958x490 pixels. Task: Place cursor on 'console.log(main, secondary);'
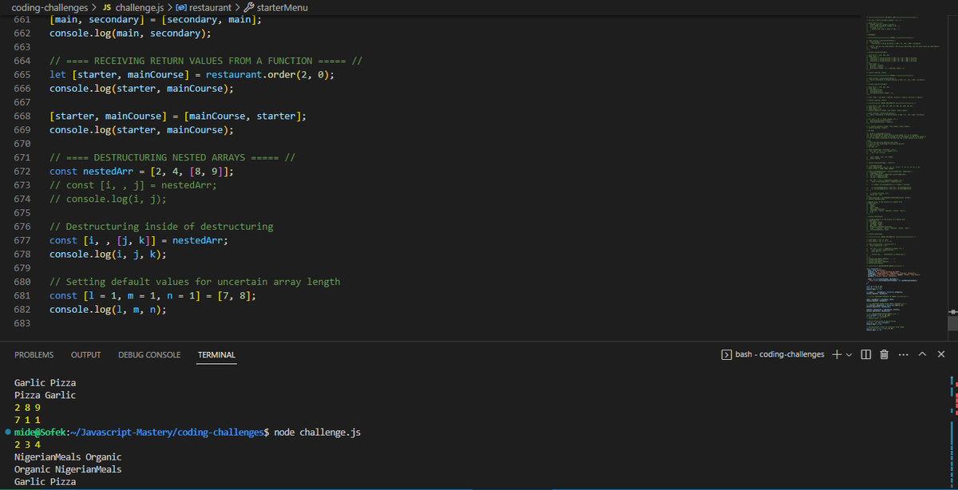(131, 34)
